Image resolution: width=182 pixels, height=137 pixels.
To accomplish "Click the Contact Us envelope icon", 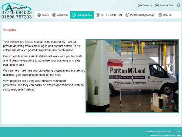I will (x=140, y=5).
